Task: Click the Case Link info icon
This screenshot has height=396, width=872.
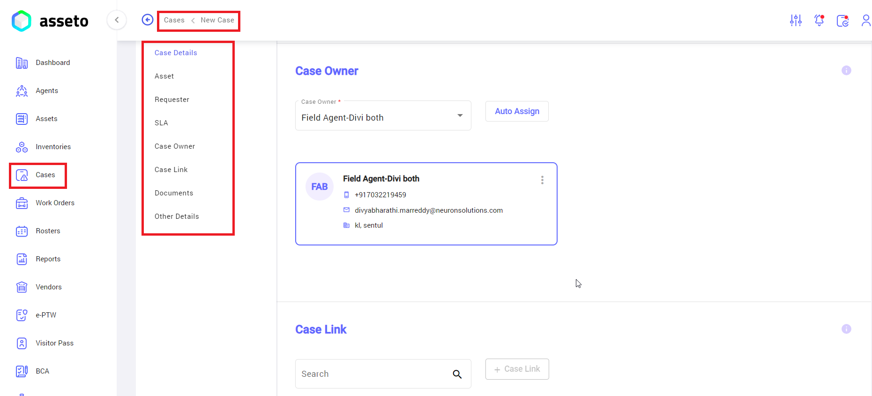Action: (846, 329)
